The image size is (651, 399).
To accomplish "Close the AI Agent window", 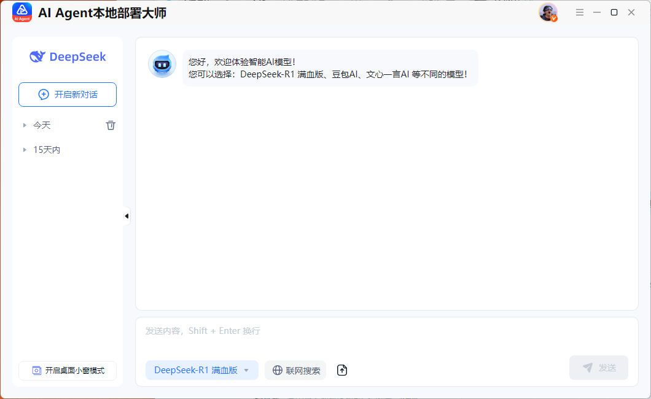I will pos(631,12).
